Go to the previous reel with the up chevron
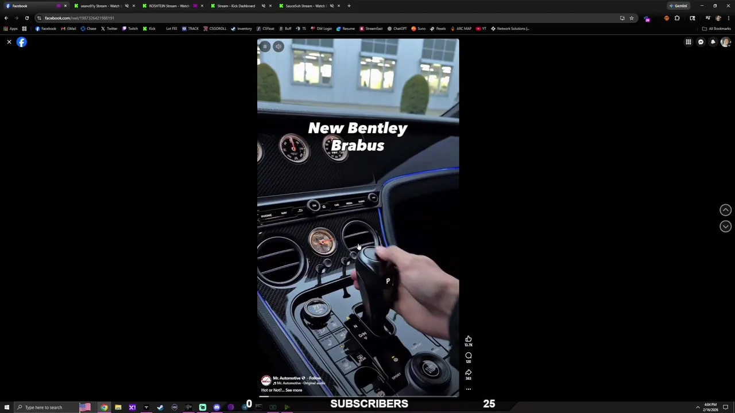This screenshot has width=735, height=413. (725, 210)
